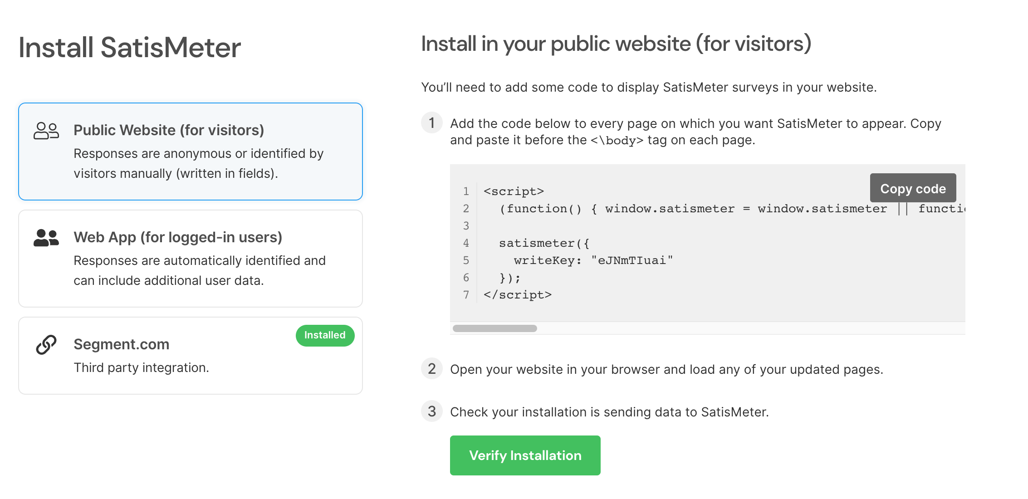Click the satismeter({ code line

tap(544, 243)
